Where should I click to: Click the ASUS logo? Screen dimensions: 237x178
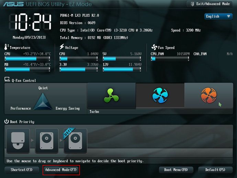13,4
